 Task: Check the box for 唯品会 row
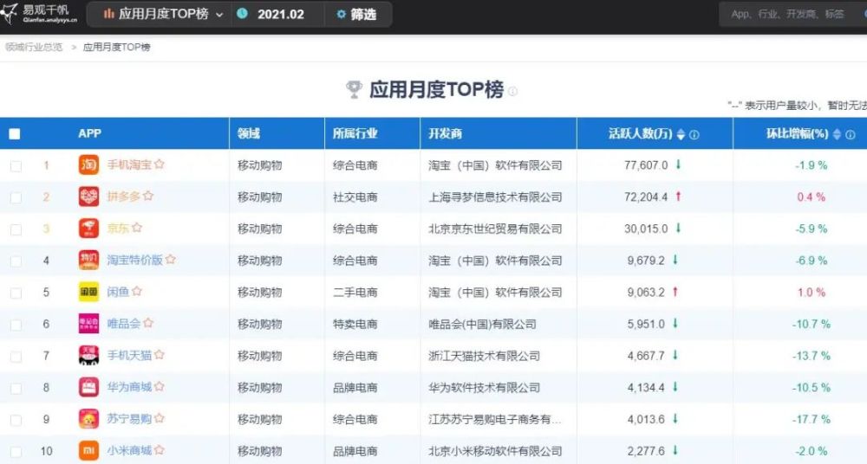click(x=16, y=325)
